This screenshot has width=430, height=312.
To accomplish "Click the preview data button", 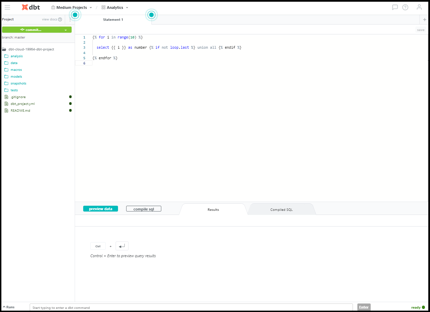I will tap(101, 209).
